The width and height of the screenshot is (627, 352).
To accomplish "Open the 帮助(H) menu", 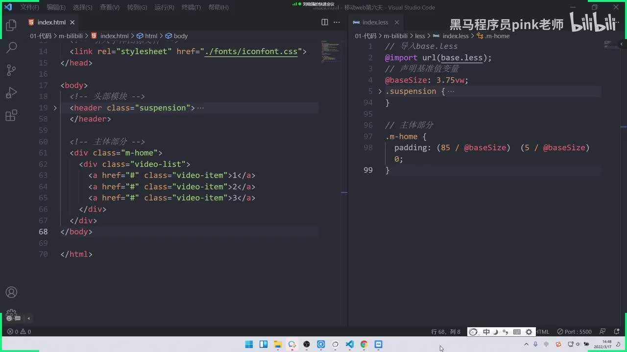I will [x=218, y=7].
